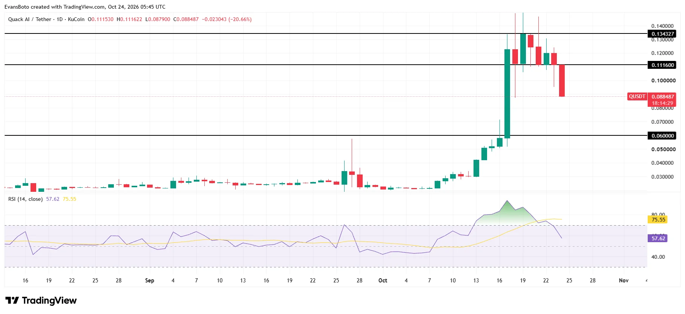The width and height of the screenshot is (685, 314).
Task: Click the TradingView logo at the bottom
Action: point(41,300)
